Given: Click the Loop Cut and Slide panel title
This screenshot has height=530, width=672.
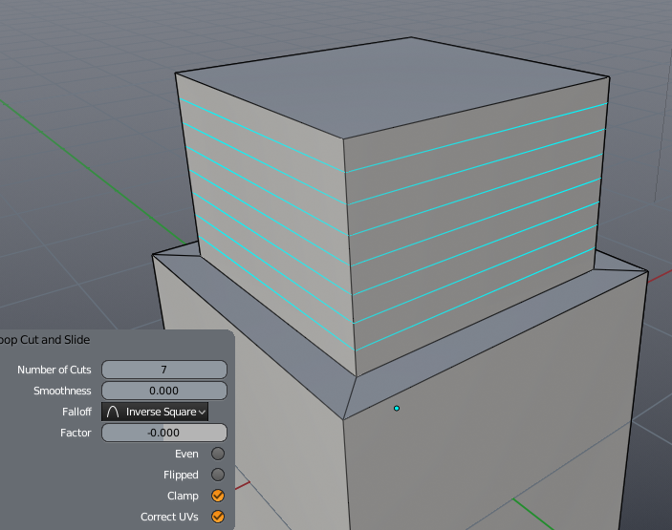Looking at the screenshot, I should click(45, 340).
